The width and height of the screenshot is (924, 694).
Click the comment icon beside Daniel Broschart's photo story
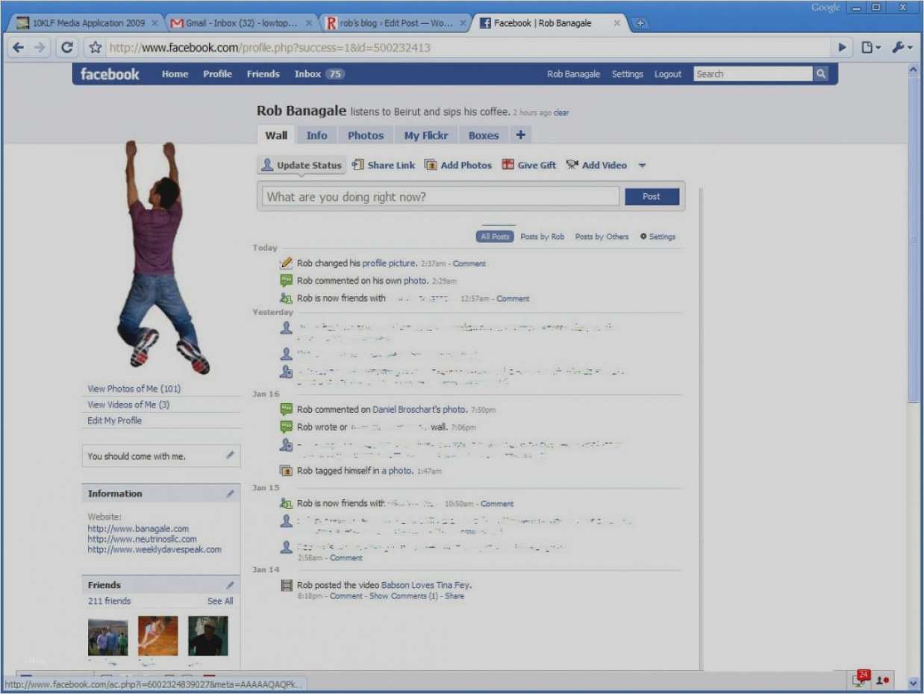click(x=286, y=409)
